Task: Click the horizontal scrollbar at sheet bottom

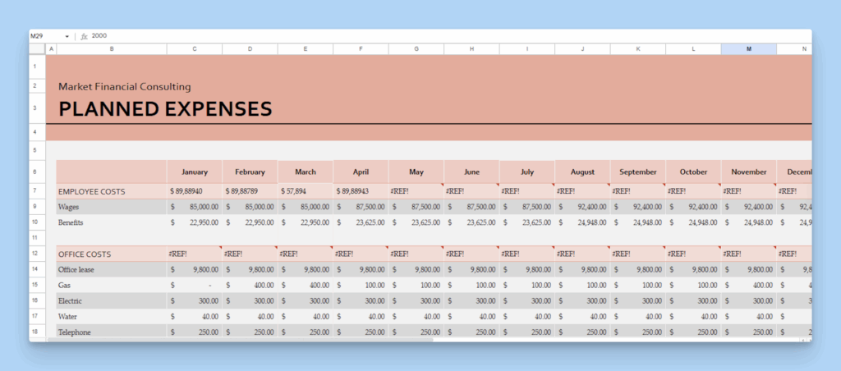Action: [x=246, y=338]
